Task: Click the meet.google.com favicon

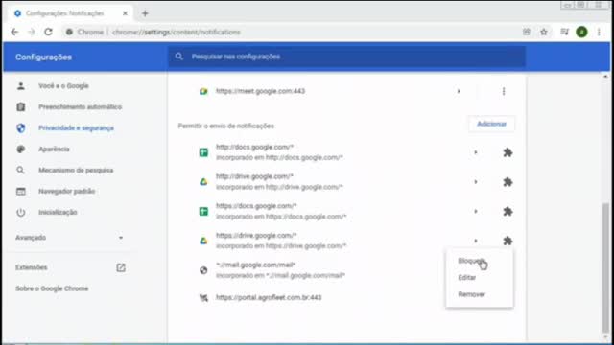Action: [x=203, y=92]
